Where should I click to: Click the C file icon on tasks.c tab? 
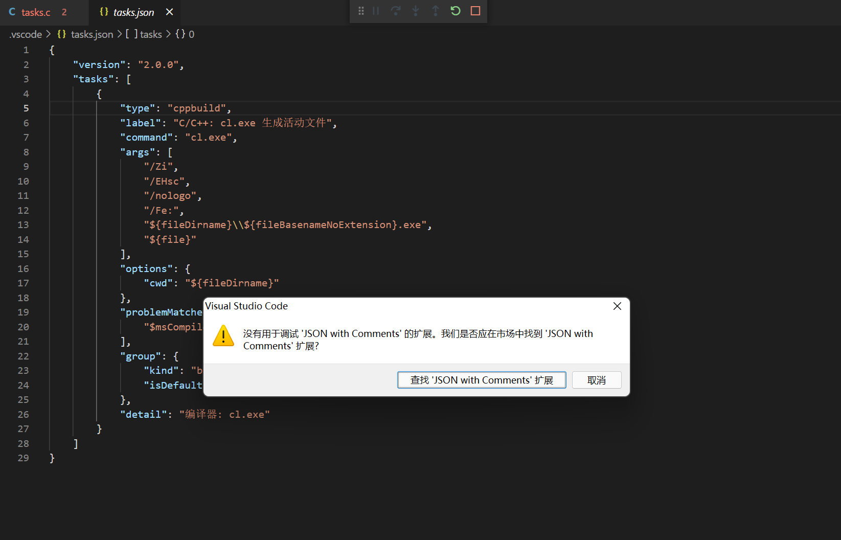coord(12,12)
